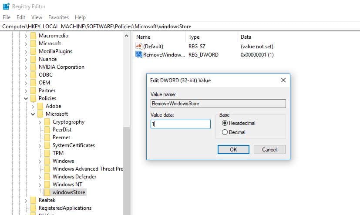This screenshot has height=215, width=360.
Task: Open the Help menu
Action: pyautogui.click(x=80, y=17)
